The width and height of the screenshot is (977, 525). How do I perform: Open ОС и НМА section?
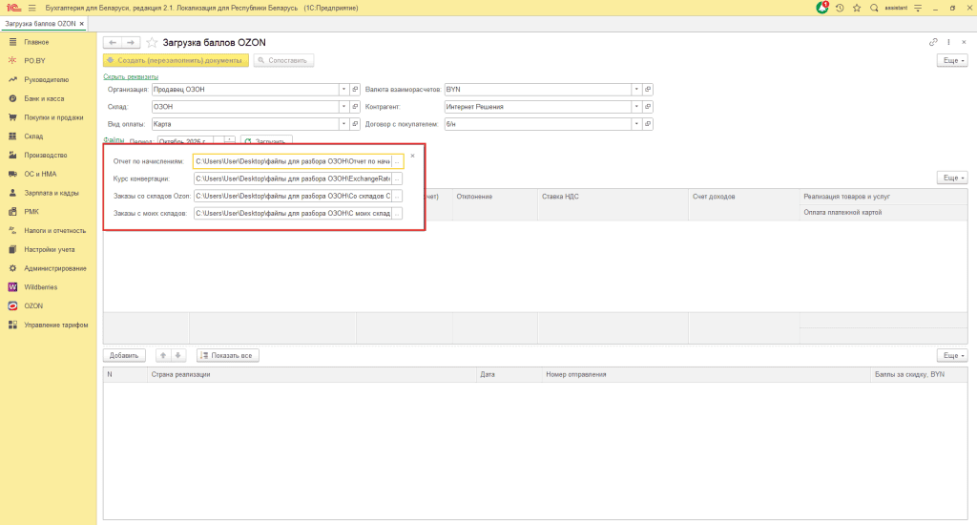[x=40, y=174]
